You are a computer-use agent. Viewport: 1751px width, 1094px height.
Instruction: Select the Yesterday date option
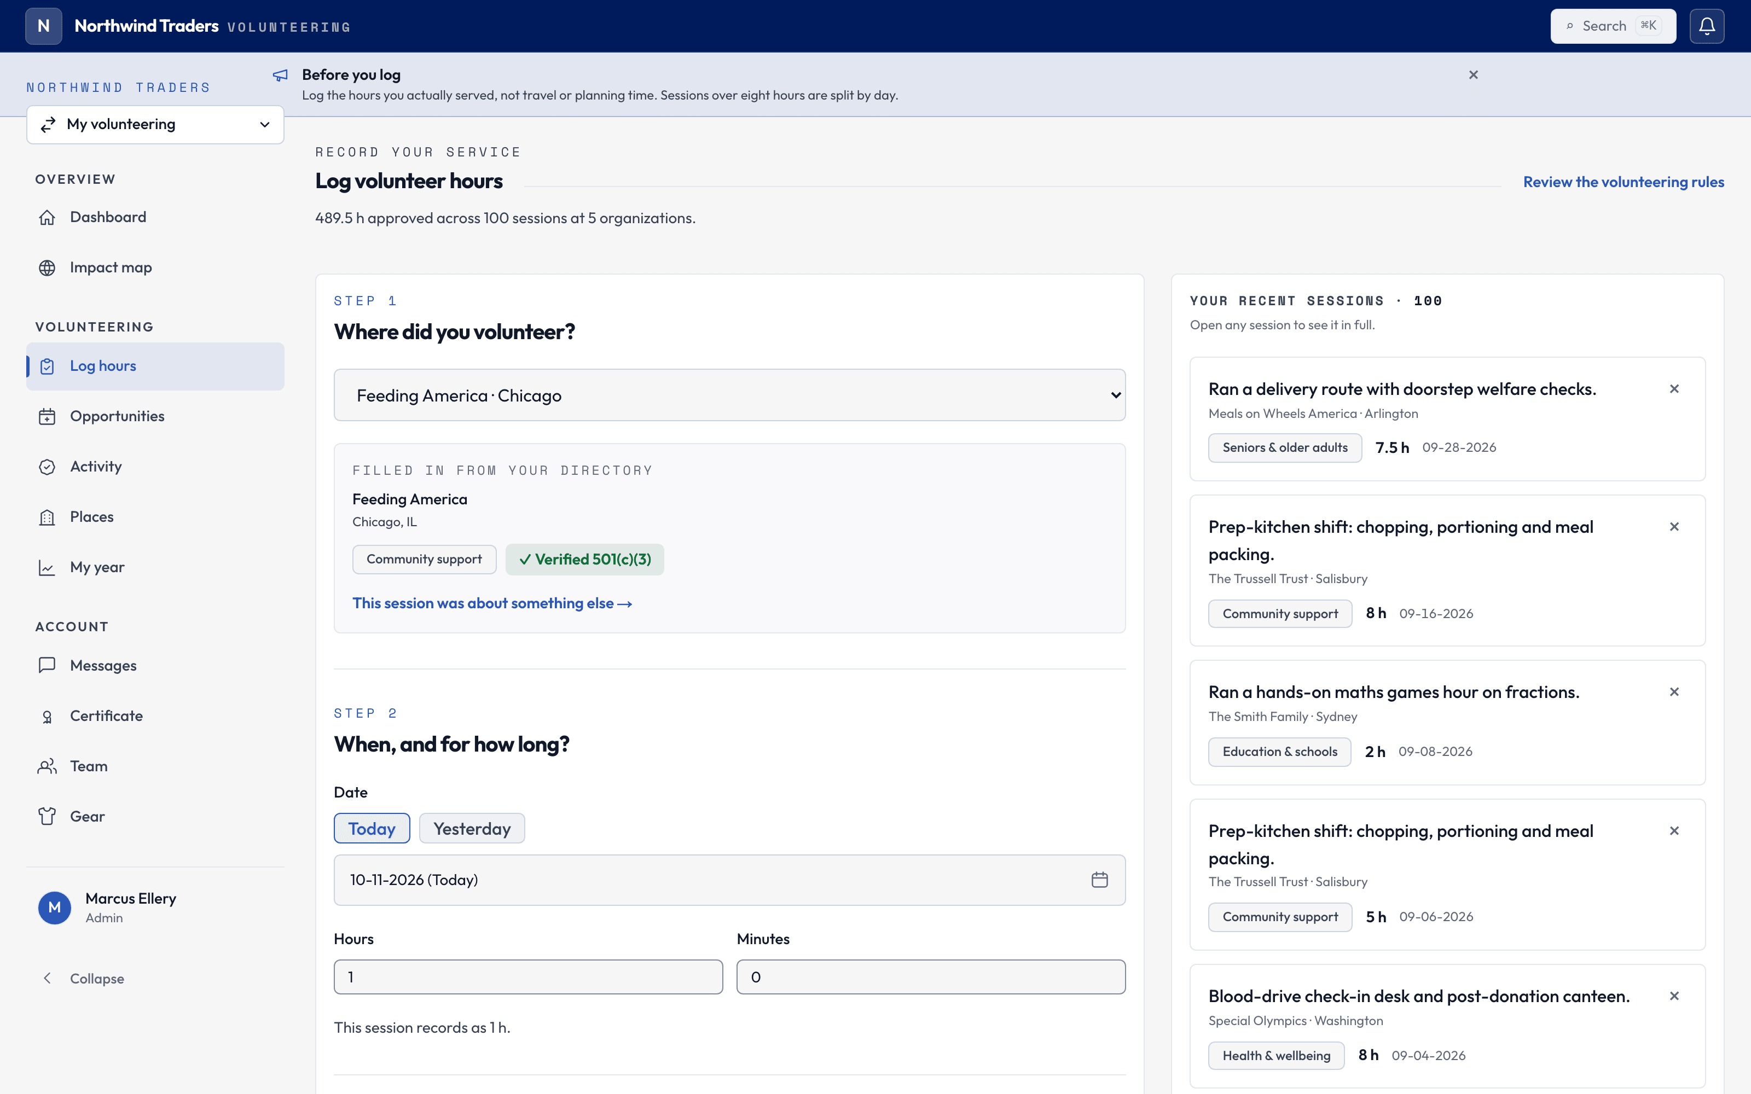[472, 829]
